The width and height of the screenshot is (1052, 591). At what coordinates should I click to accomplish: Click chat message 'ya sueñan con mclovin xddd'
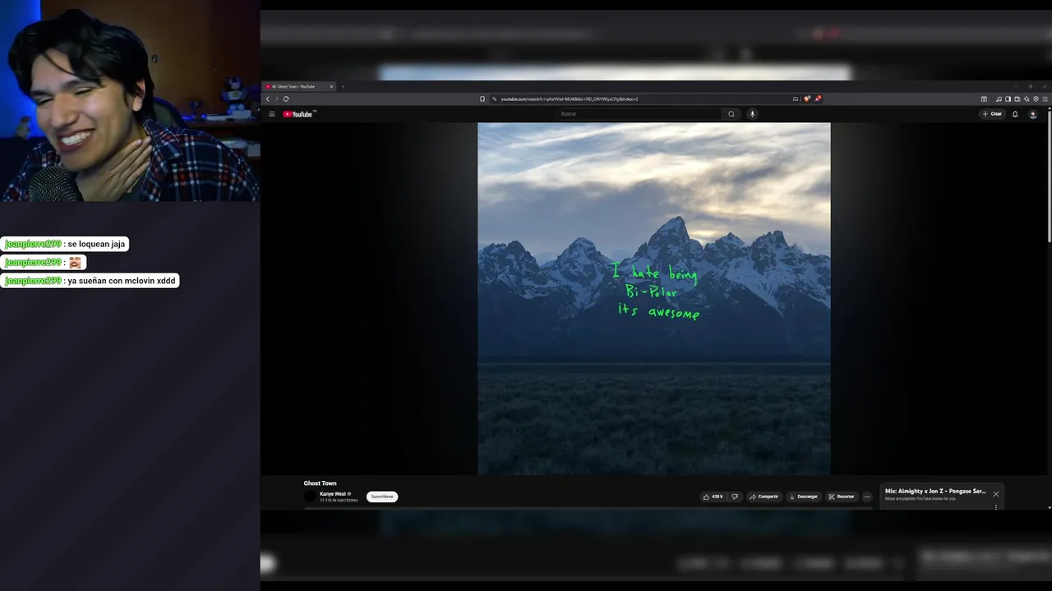tap(121, 280)
